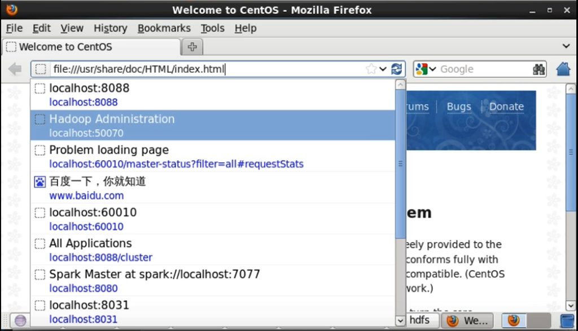Select the Welcome to CentOS tab
The width and height of the screenshot is (578, 331).
[91, 47]
